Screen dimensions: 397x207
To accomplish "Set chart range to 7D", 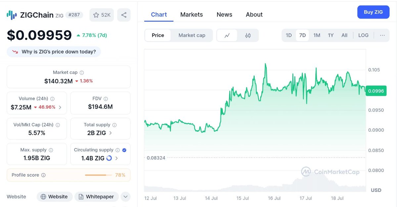I will tap(302, 35).
